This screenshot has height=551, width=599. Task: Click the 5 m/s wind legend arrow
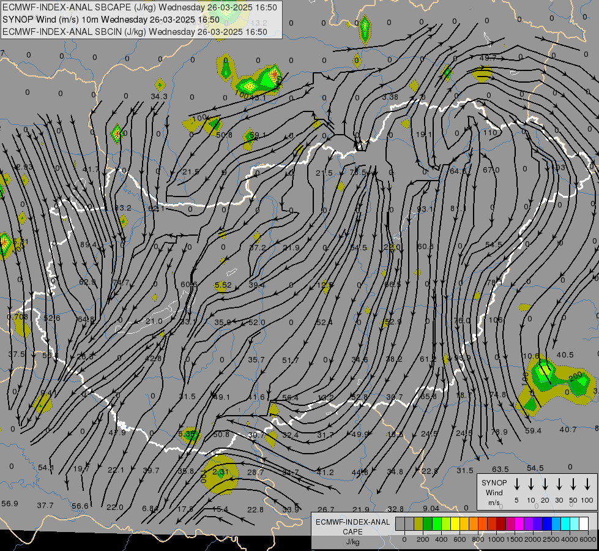point(517,484)
